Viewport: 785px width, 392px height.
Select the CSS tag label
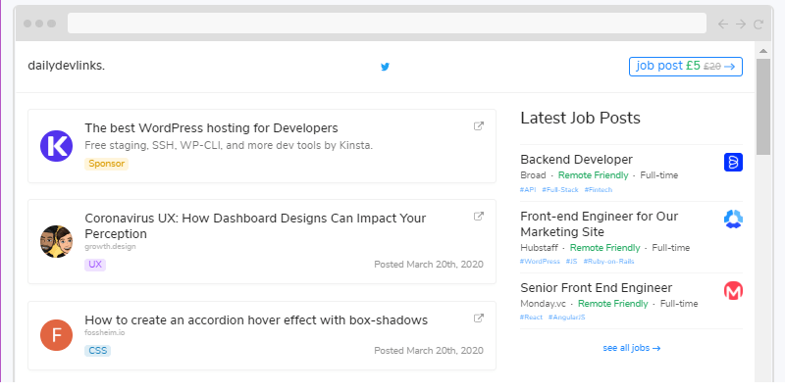pos(97,350)
